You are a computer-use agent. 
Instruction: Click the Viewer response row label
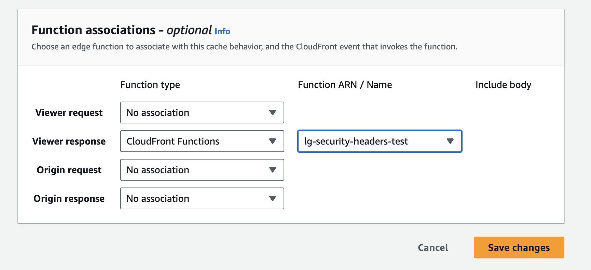(69, 141)
